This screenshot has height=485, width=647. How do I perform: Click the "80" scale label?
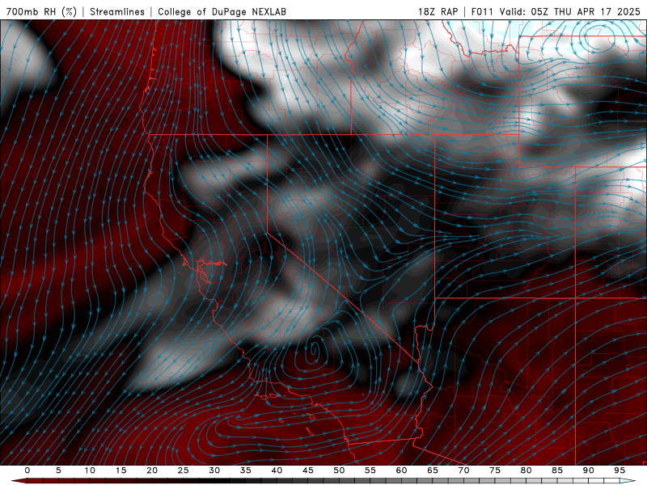526,470
